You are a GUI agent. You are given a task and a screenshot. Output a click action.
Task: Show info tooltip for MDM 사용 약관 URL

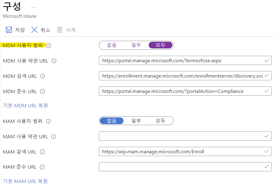point(54,61)
